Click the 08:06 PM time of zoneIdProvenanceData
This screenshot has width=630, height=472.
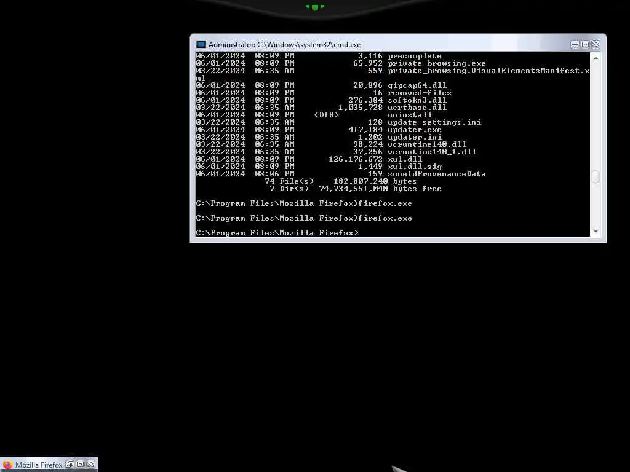coord(274,174)
